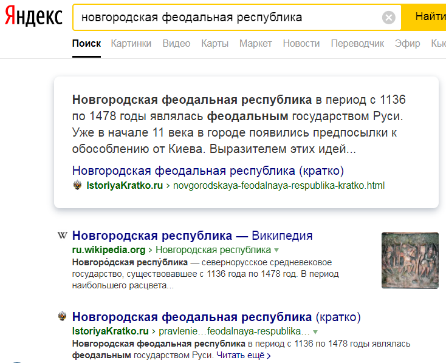Click the eagle favicon in featured snippet
This screenshot has height=363, width=446.
[77, 185]
